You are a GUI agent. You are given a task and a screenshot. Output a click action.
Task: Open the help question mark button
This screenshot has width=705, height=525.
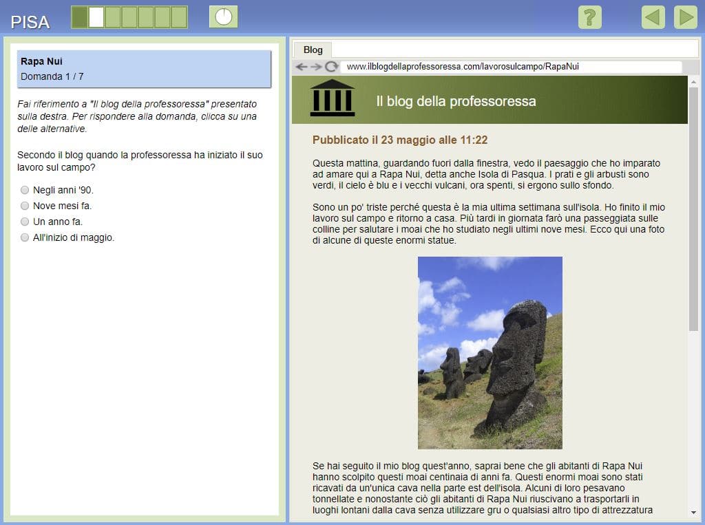coord(589,17)
